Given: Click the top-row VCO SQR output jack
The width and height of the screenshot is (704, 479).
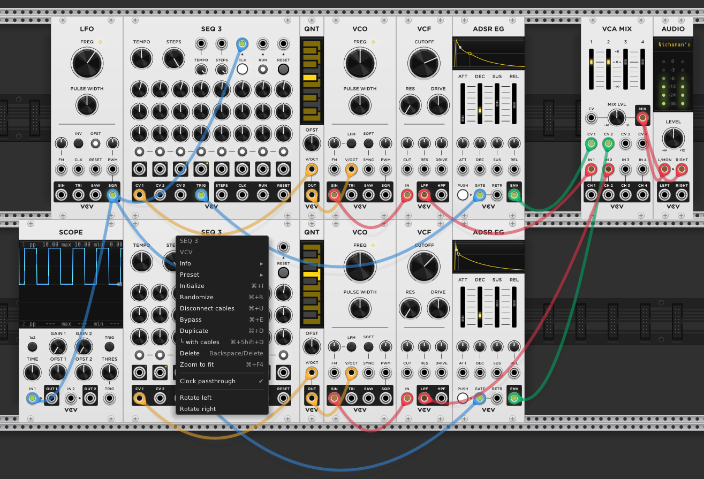Looking at the screenshot, I should [385, 195].
